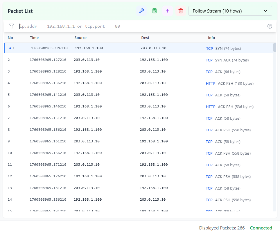
Task: Open the wrench configuration tool
Action: point(141,11)
